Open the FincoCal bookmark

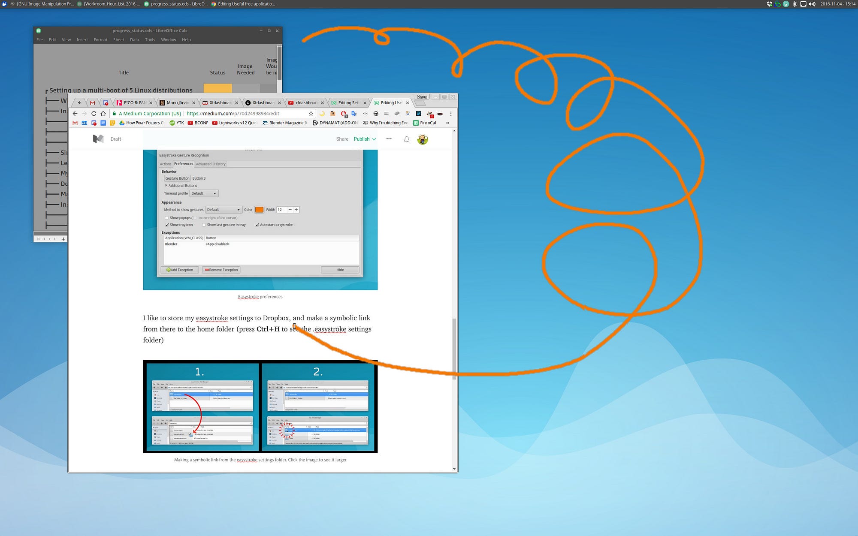coord(425,123)
